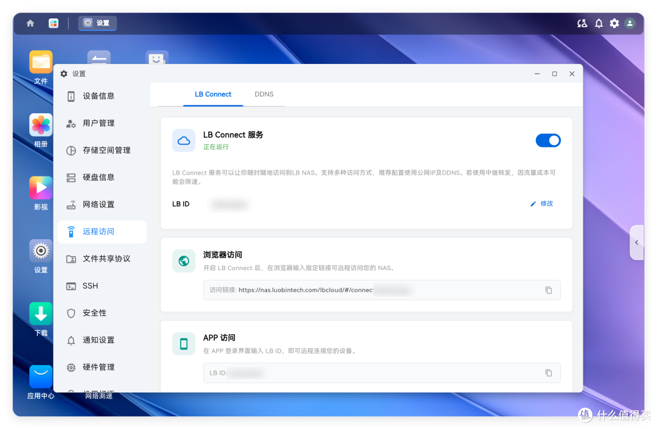The width and height of the screenshot is (657, 429).
Task: Click the APP 访问 LB ID field
Action: coord(381,373)
